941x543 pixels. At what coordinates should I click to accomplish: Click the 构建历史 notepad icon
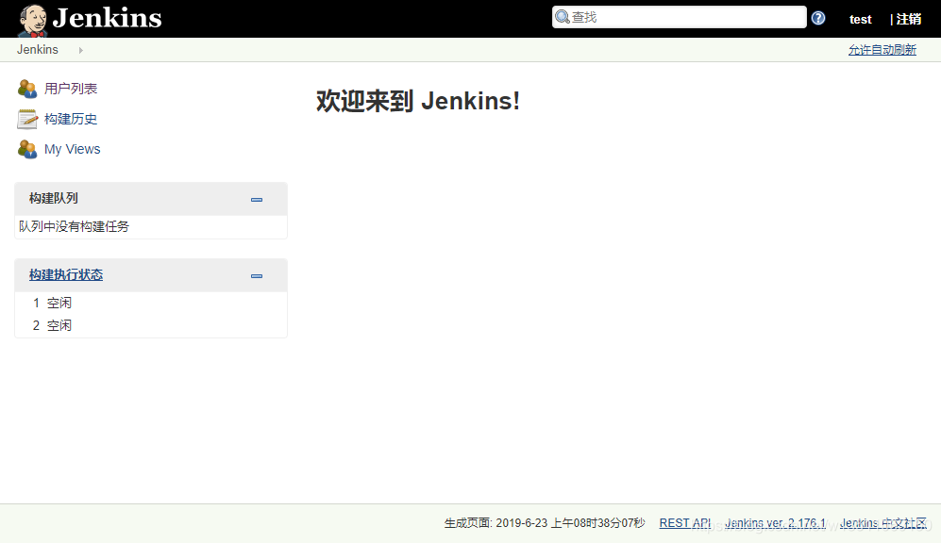[27, 119]
